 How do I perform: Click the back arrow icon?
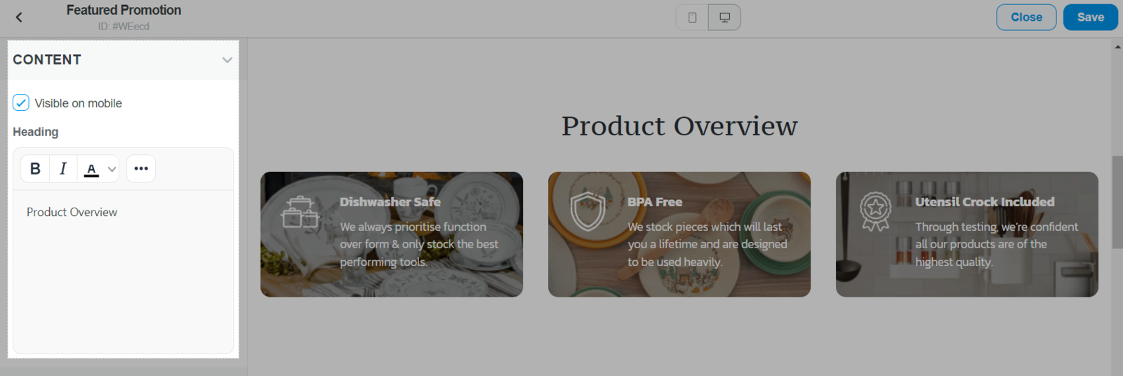(x=19, y=18)
